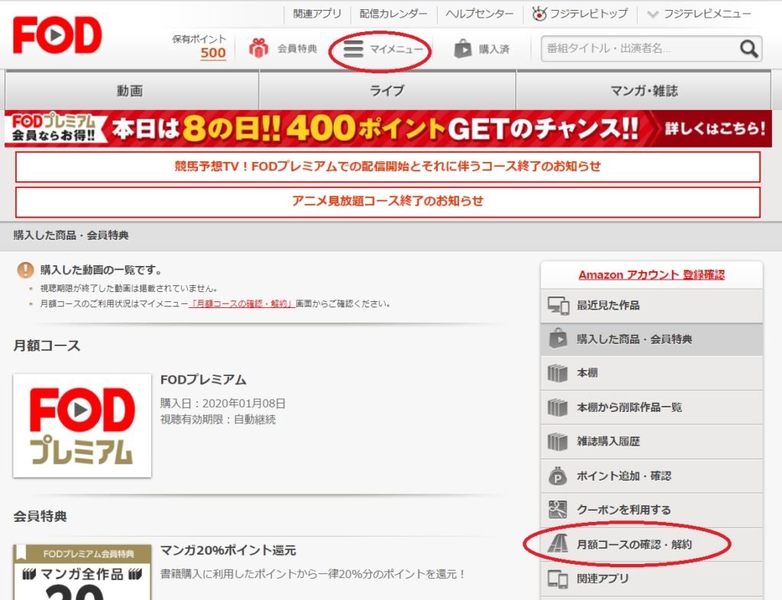The image size is (782, 600).
Task: Select 関連アプリ sidebar label
Action: click(603, 579)
